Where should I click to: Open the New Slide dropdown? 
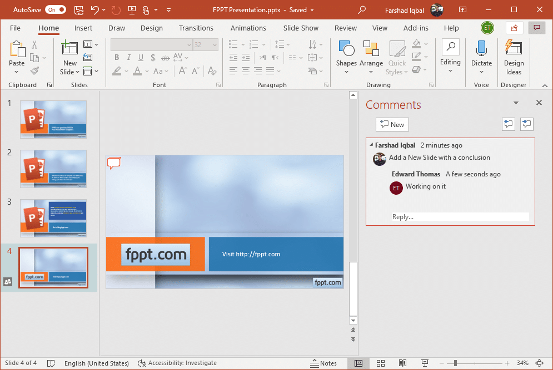point(69,72)
